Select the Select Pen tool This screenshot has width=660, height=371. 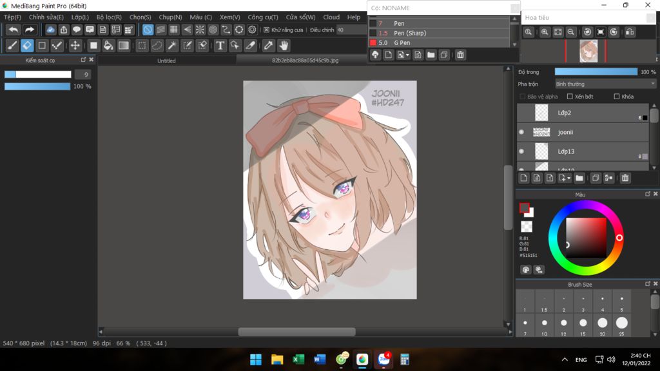point(188,46)
